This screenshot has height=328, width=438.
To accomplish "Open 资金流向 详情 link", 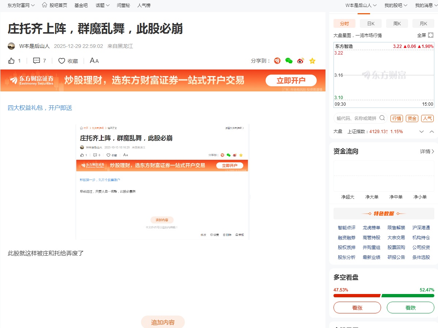I will coord(427,151).
